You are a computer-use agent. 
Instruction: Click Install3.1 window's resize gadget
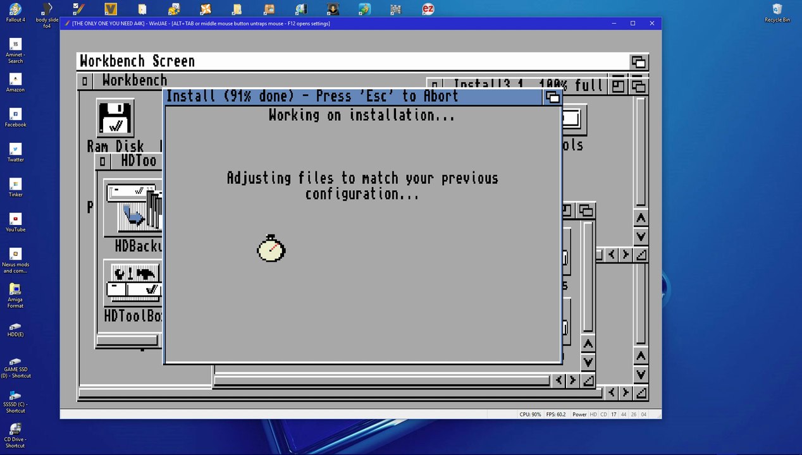[641, 254]
